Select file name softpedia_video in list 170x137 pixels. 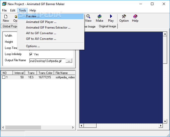point(65,77)
